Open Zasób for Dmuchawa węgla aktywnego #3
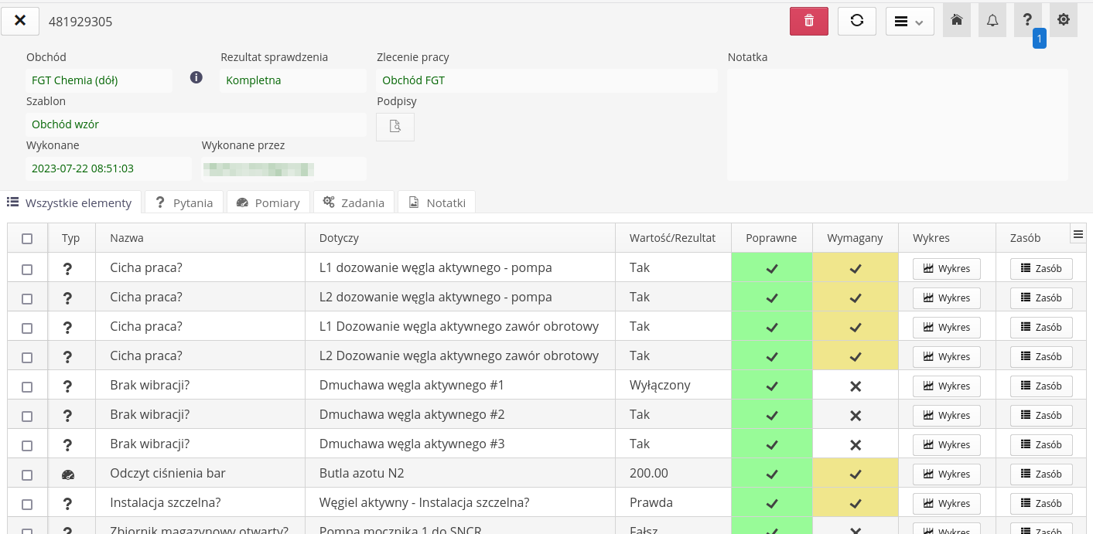The image size is (1093, 534). click(x=1040, y=445)
